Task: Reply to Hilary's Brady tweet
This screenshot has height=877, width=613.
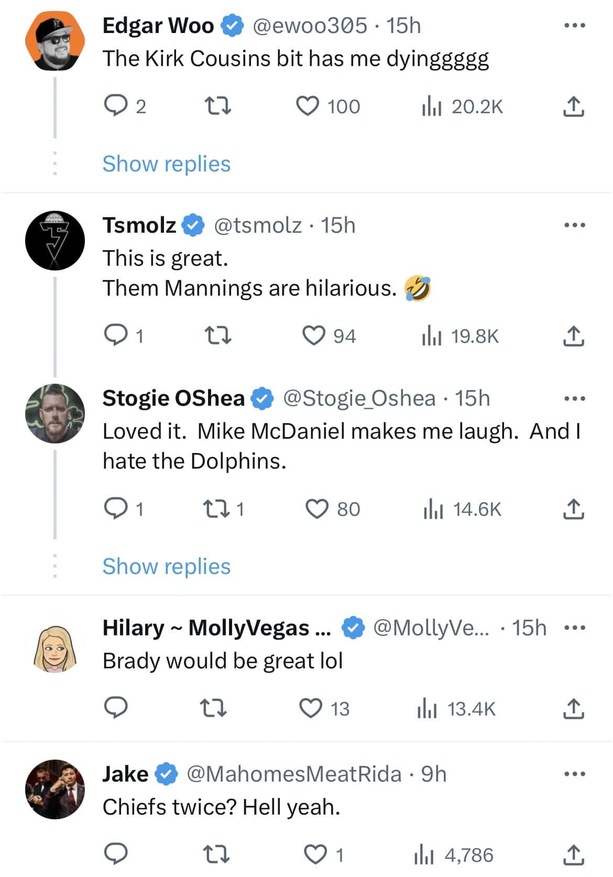Action: 116,708
